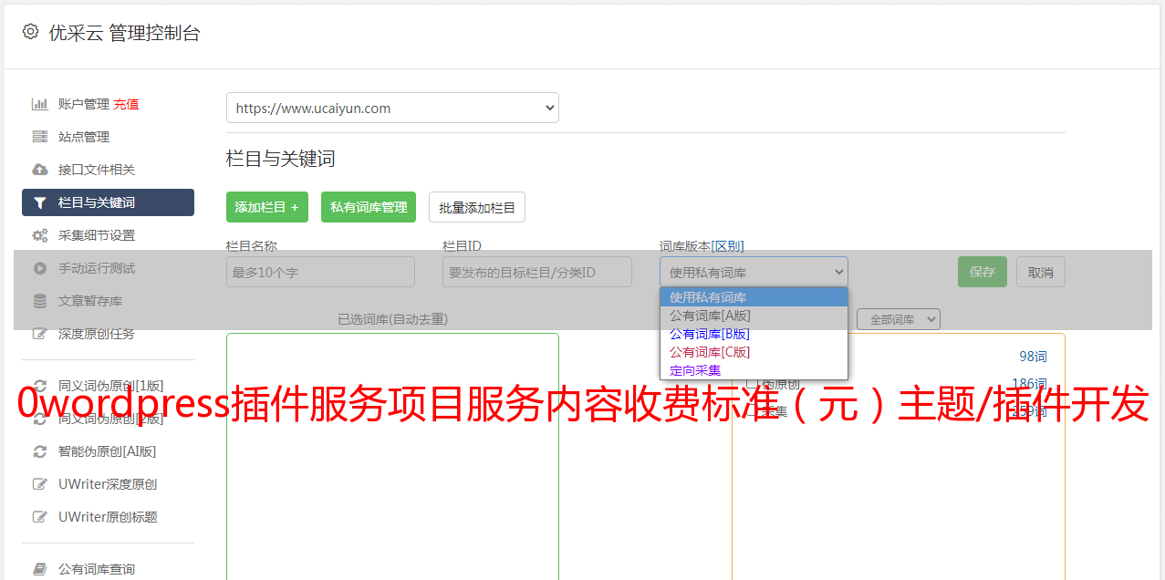This screenshot has width=1165, height=580.
Task: Click the red 充值 link
Action: coord(126,104)
